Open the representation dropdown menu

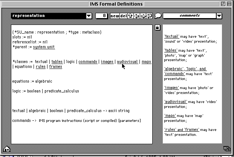coord(89,16)
